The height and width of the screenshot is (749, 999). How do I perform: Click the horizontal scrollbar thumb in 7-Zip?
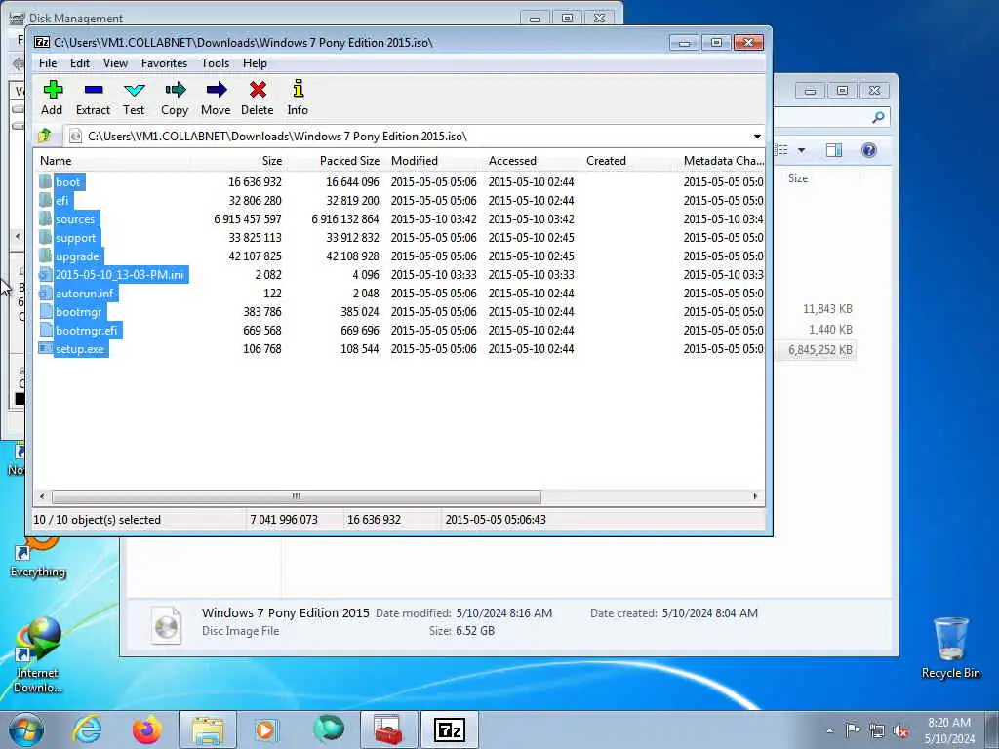[297, 496]
